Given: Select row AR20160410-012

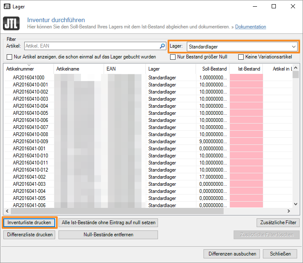Looking at the screenshot, I should point(148,170).
